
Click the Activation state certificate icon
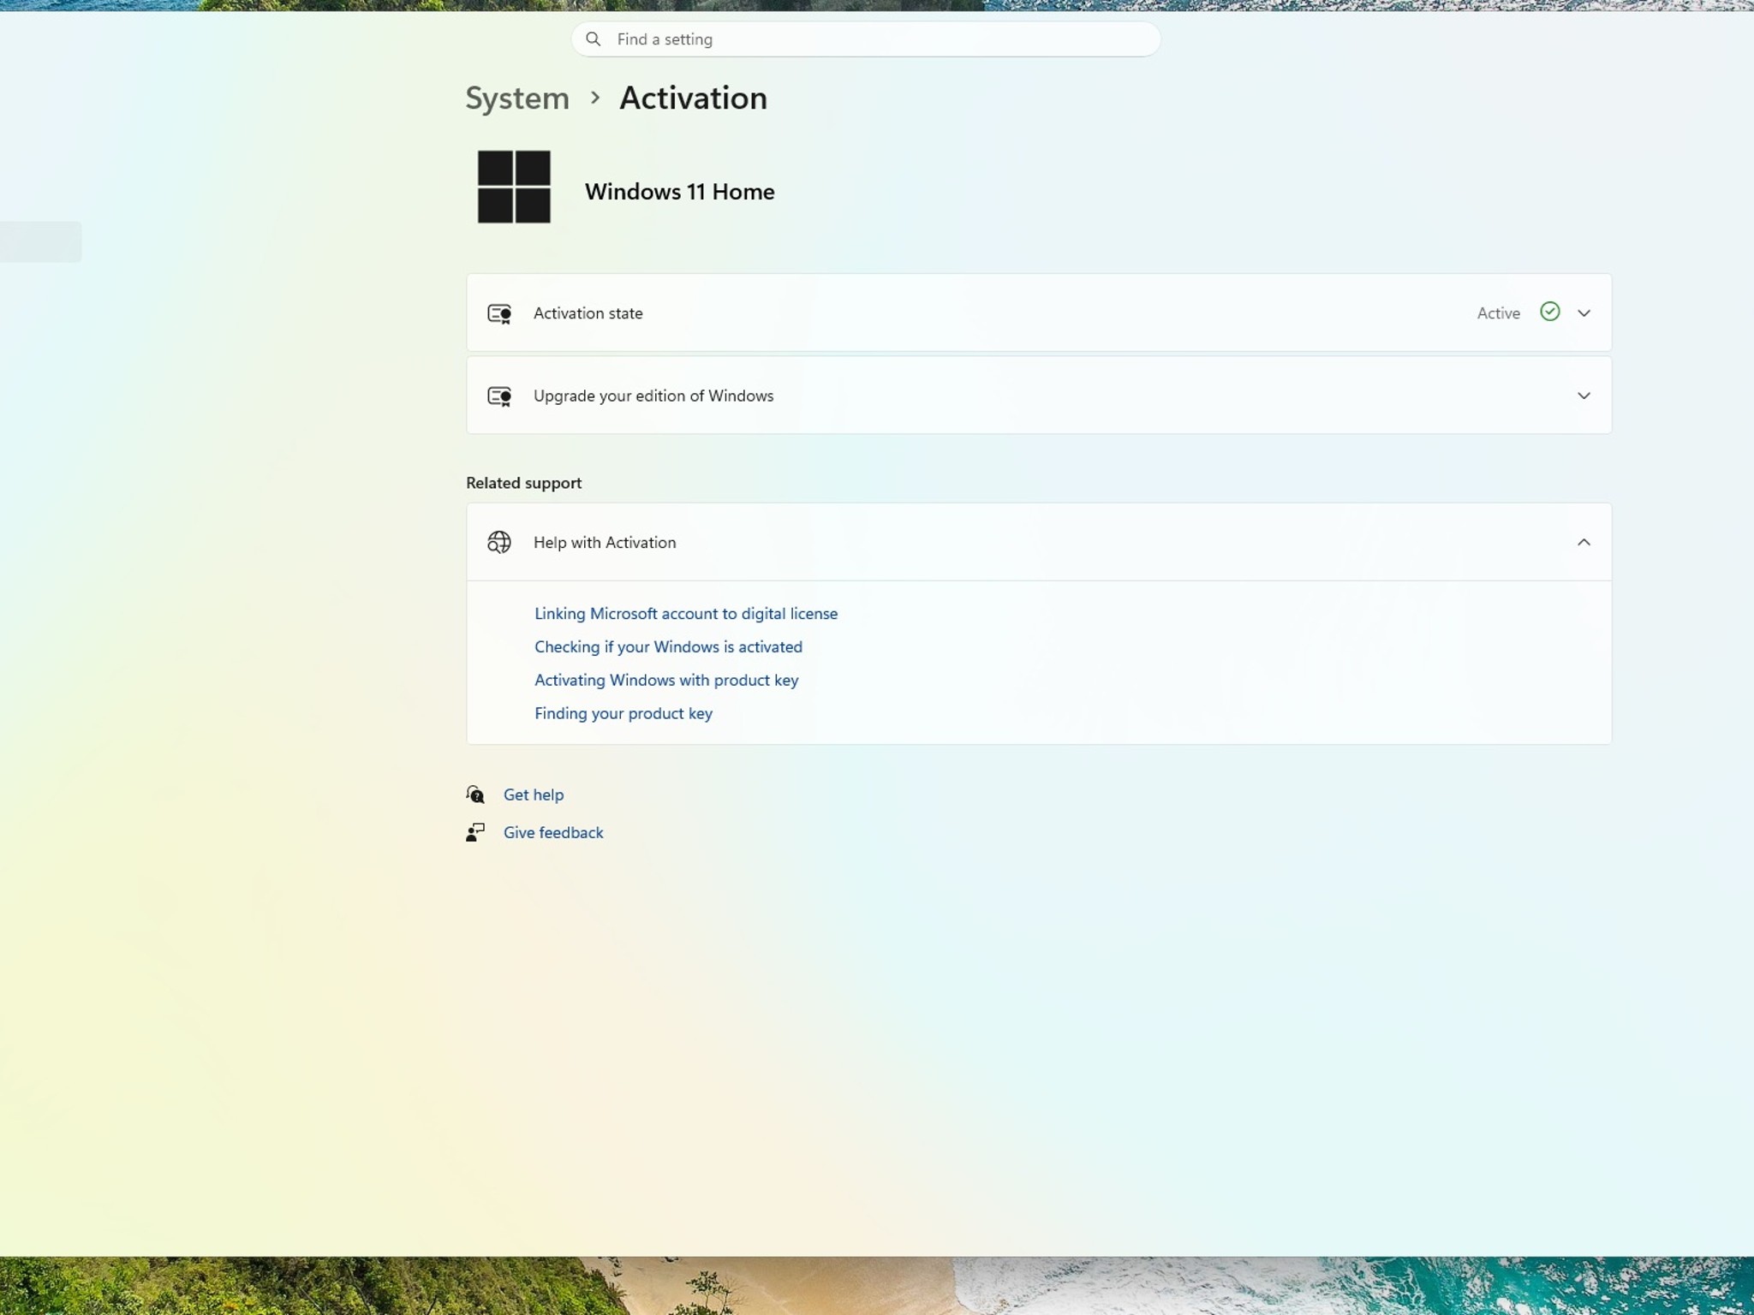(x=499, y=313)
